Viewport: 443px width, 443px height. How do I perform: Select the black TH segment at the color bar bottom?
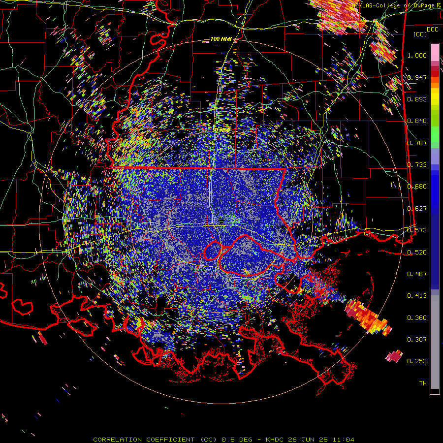point(435,391)
